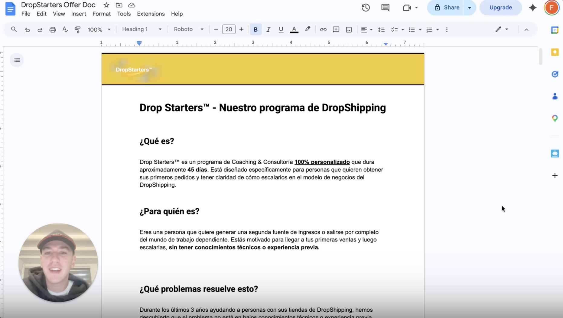Open Google Calendar side panel

555,30
